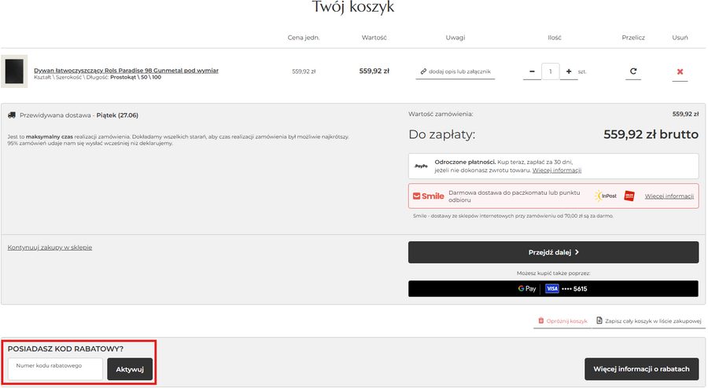The width and height of the screenshot is (708, 388).
Task: Click the Smile logo icon
Action: click(x=429, y=196)
